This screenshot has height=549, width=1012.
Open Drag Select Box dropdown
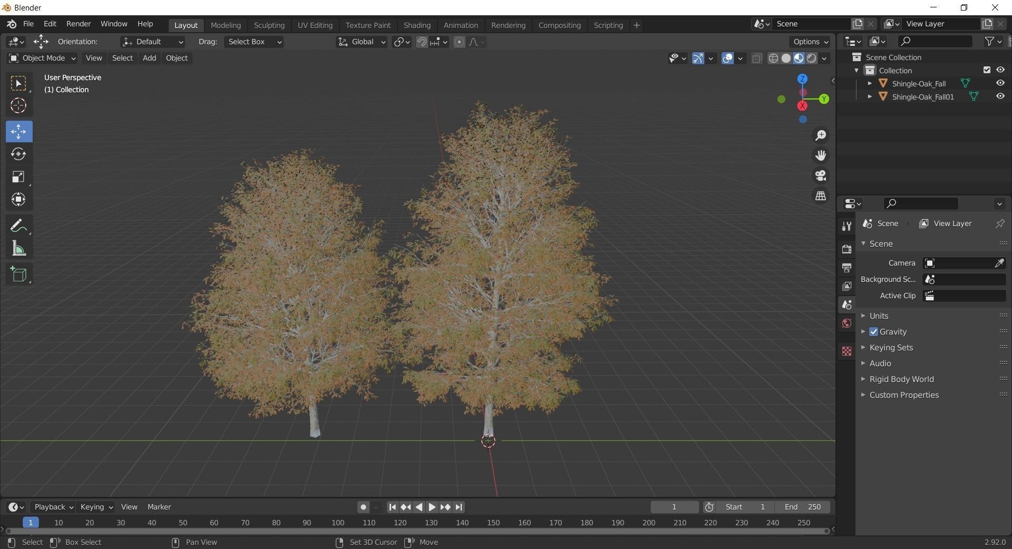[254, 42]
